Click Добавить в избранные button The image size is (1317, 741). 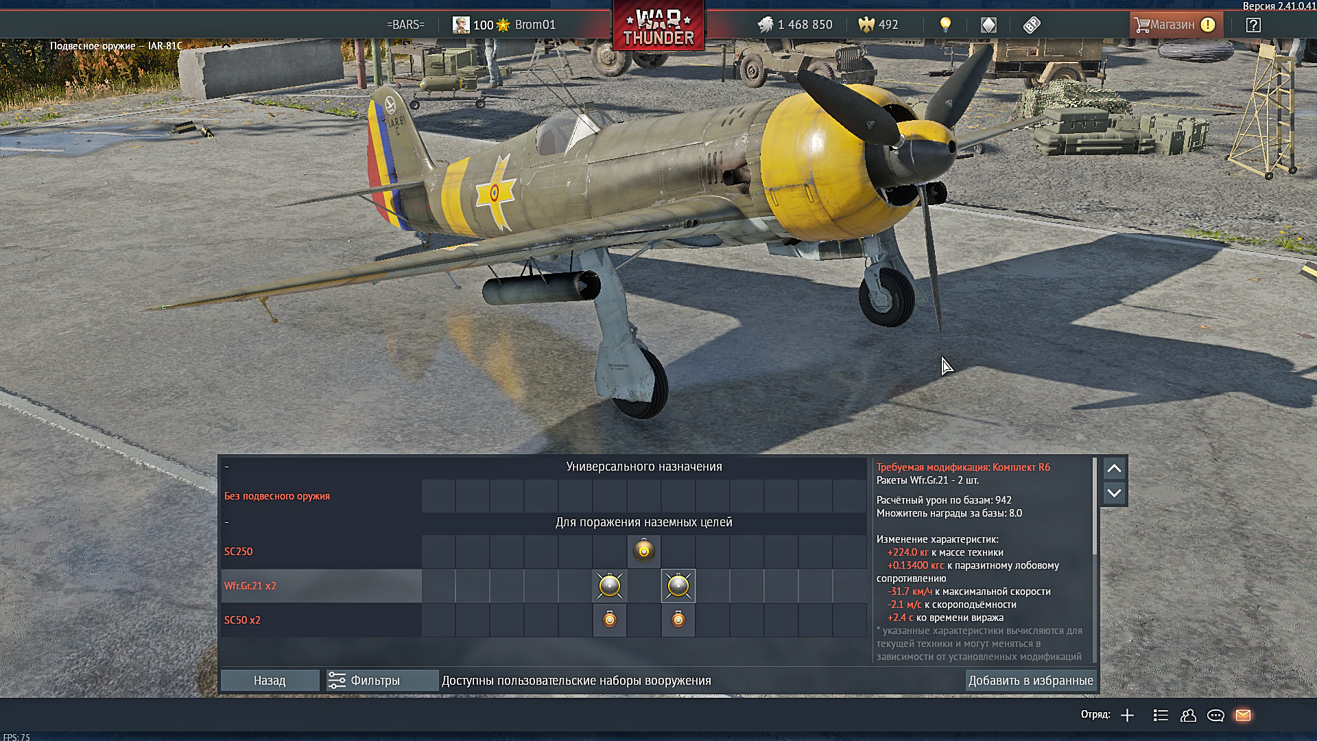click(1031, 681)
